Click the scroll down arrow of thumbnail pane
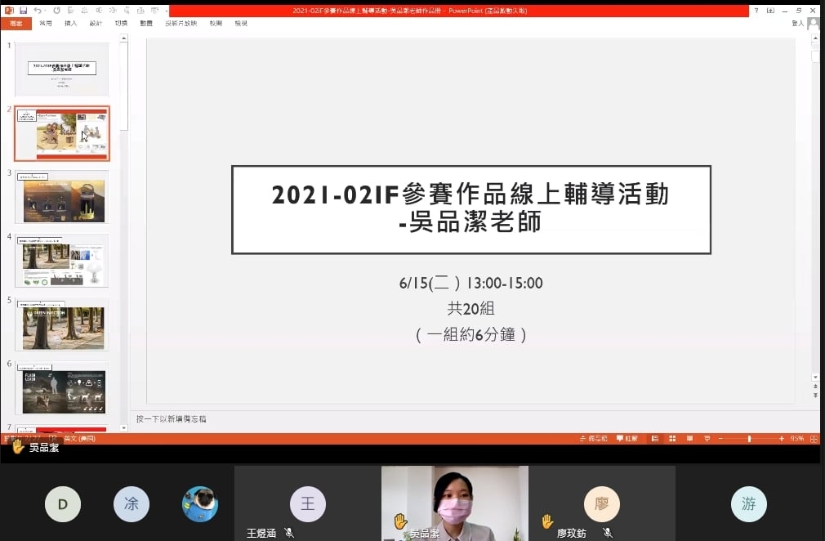Image resolution: width=825 pixels, height=541 pixels. (123, 427)
